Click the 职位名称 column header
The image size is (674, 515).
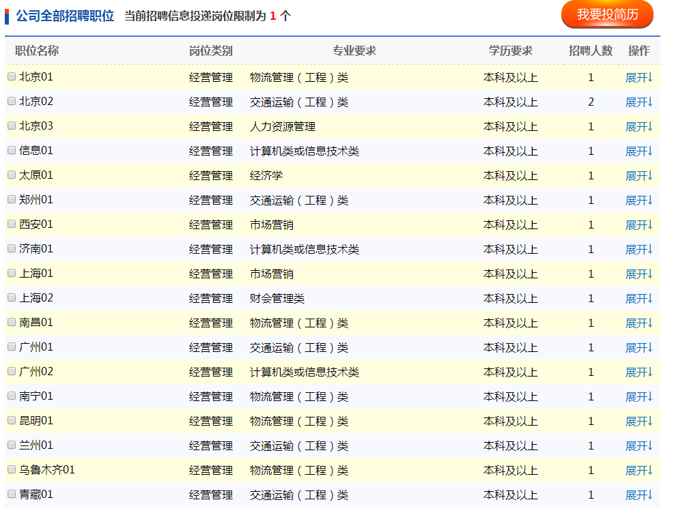(x=37, y=50)
